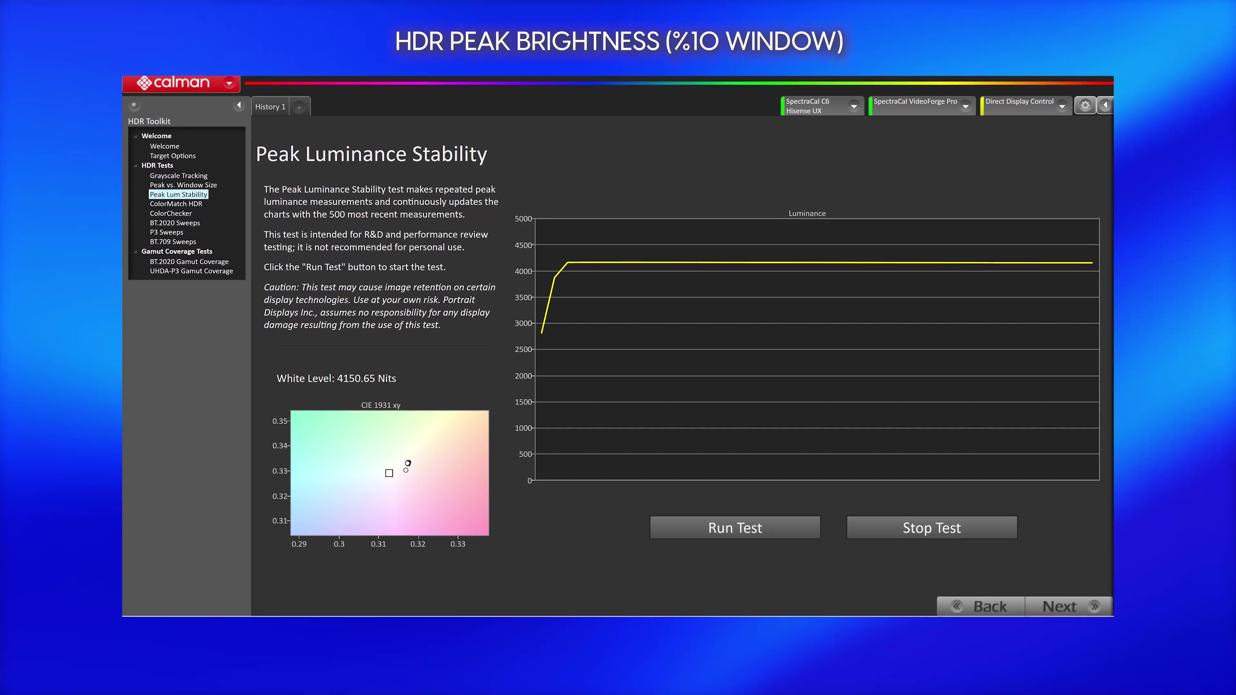Open the Calman logo main menu dropdown
The width and height of the screenshot is (1236, 695).
229,83
